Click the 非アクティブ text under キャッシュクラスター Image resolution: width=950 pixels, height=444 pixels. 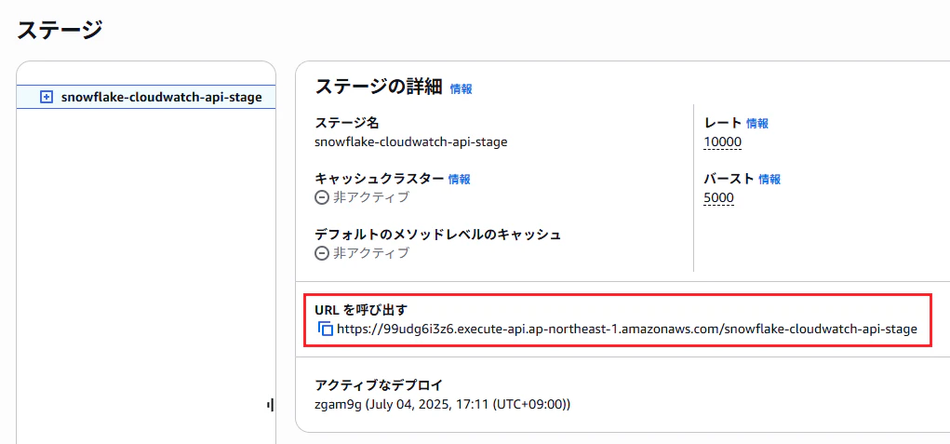[x=371, y=197]
